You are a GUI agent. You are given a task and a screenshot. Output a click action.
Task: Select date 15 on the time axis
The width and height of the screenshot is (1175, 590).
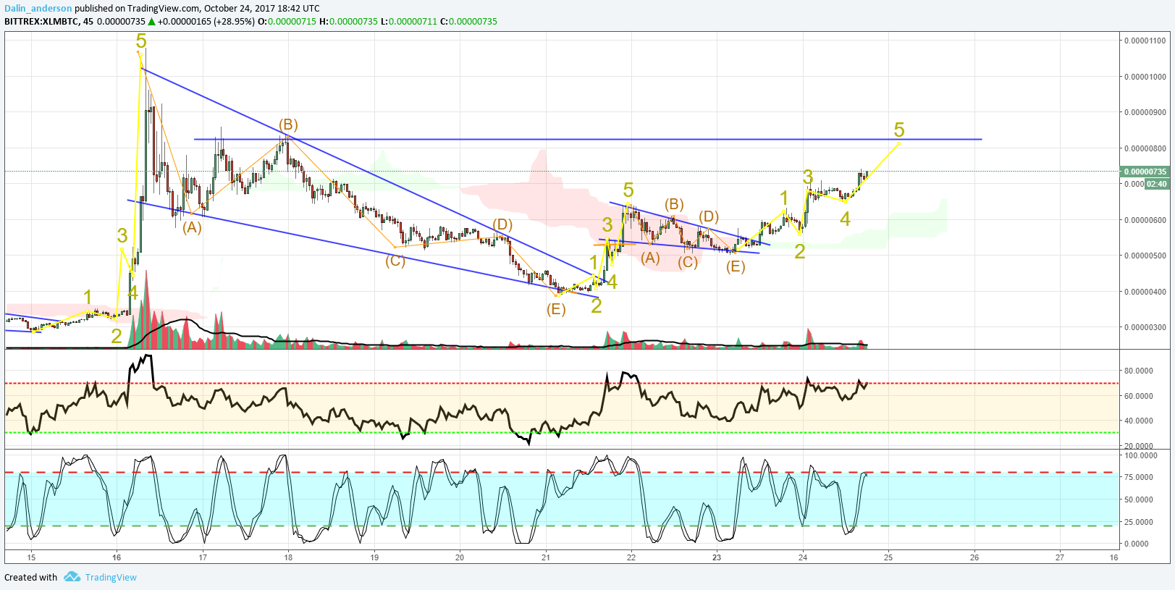[x=31, y=557]
